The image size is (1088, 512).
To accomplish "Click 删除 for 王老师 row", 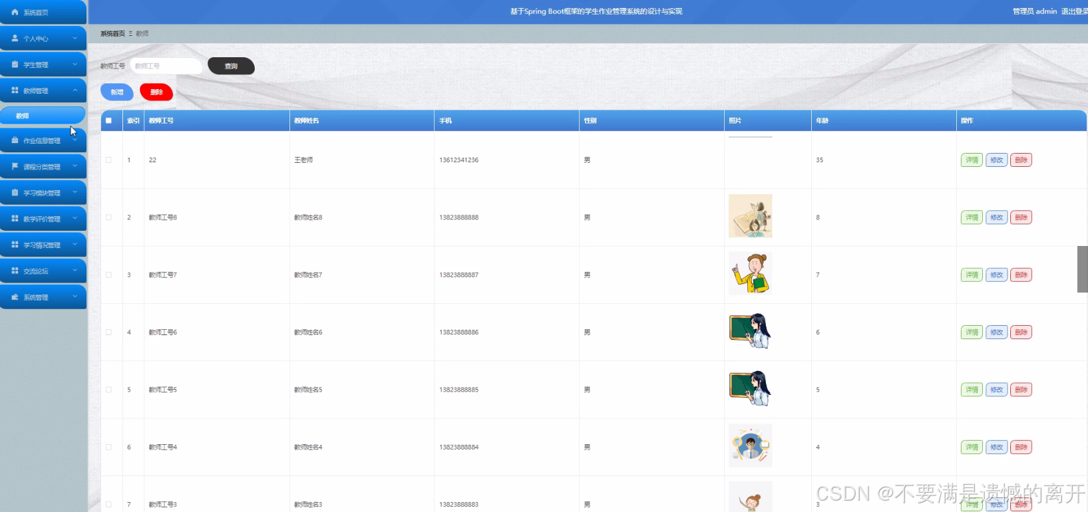I will coord(1021,160).
